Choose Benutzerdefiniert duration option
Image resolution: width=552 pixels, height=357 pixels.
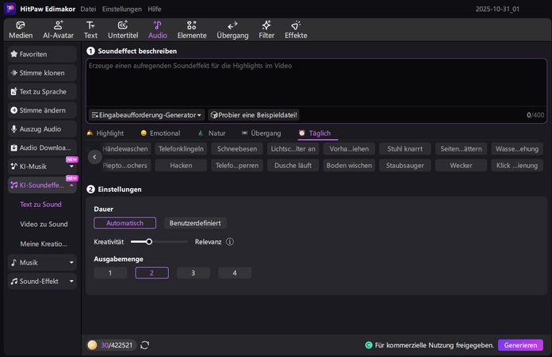click(x=195, y=223)
